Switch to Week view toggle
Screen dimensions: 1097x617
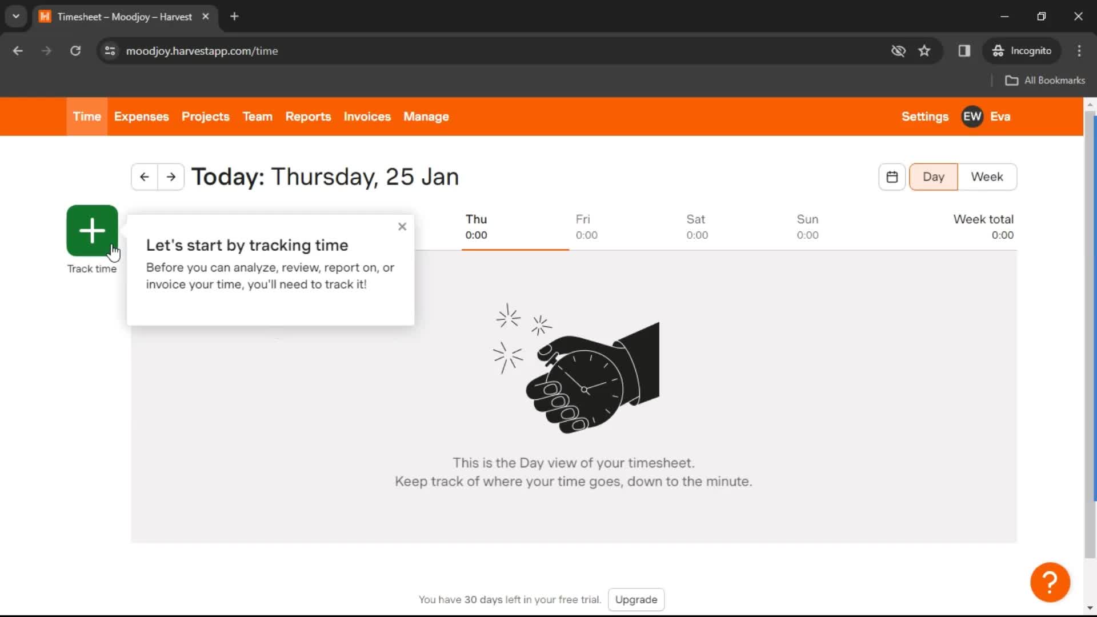[x=987, y=177]
